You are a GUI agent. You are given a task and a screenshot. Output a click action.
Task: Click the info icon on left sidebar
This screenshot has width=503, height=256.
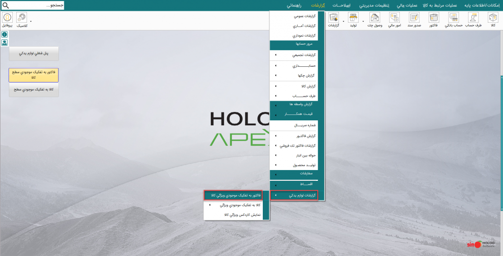pyautogui.click(x=4, y=35)
